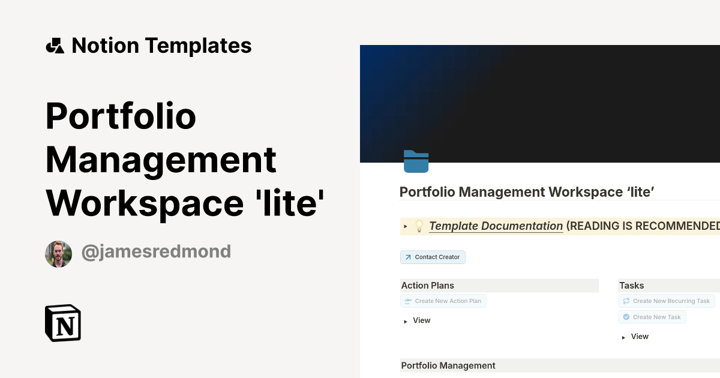This screenshot has width=720, height=378.
Task: Click the recurring arrows icon on Create New Recurring Task
Action: 626,301
